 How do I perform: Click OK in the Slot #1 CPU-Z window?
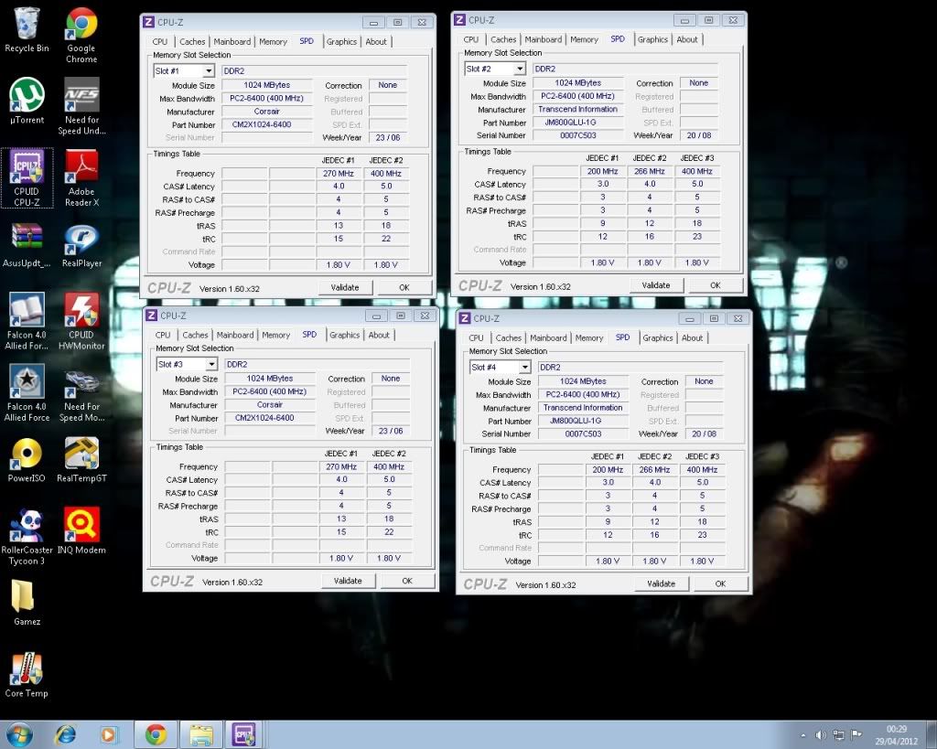(x=404, y=287)
